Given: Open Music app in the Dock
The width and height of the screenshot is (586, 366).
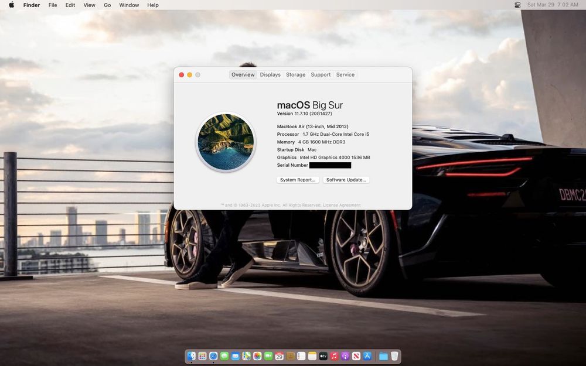Looking at the screenshot, I should (335, 356).
